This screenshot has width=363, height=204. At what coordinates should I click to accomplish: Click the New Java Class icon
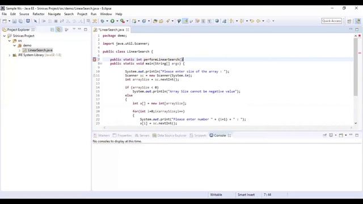[144, 21]
